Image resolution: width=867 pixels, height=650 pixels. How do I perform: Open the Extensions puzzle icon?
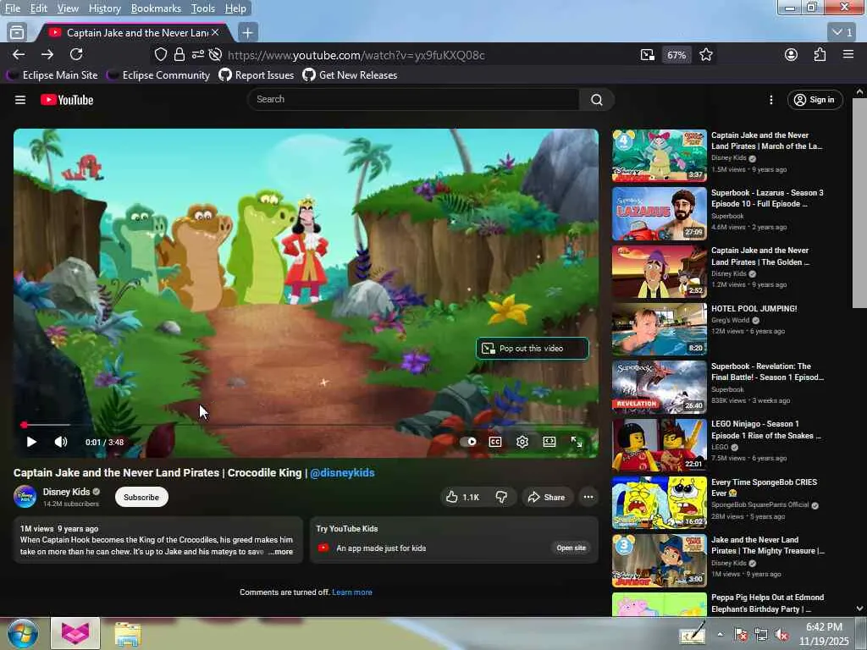tap(820, 54)
